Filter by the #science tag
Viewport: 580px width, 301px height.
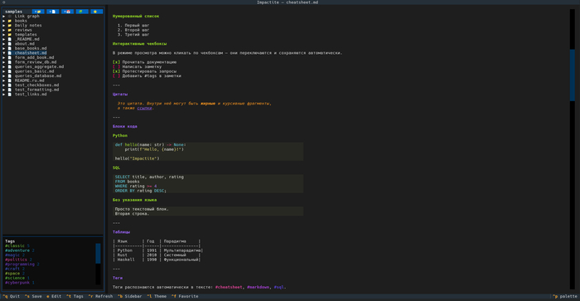[x=15, y=278]
